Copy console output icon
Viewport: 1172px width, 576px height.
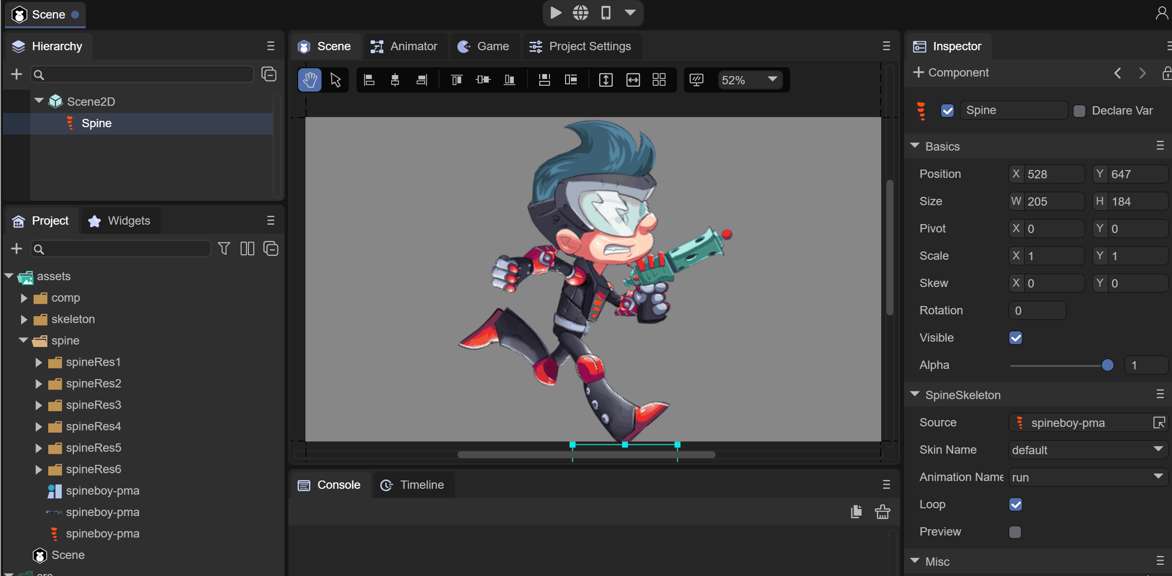[x=856, y=512]
